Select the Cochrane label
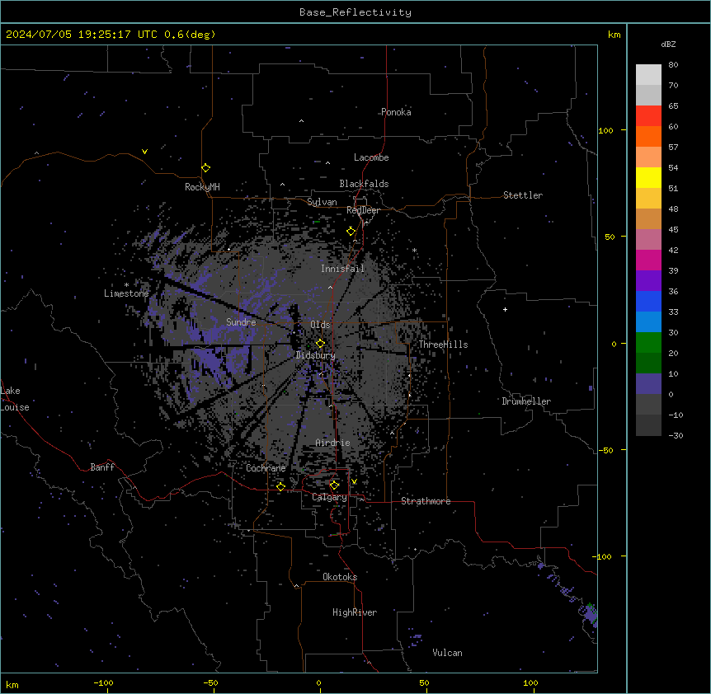This screenshot has width=711, height=694. coord(266,468)
